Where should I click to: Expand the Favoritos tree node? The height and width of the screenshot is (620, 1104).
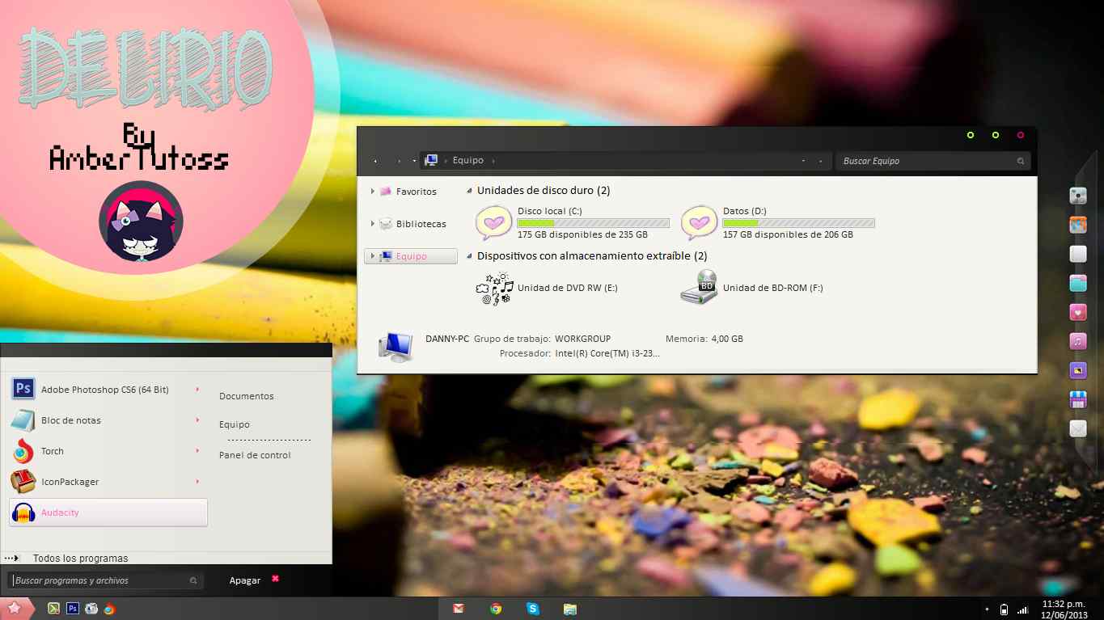coord(373,192)
